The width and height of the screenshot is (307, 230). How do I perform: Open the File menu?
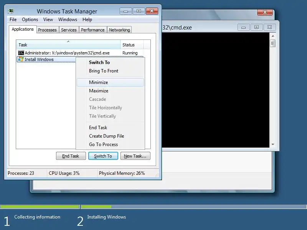coord(13,20)
